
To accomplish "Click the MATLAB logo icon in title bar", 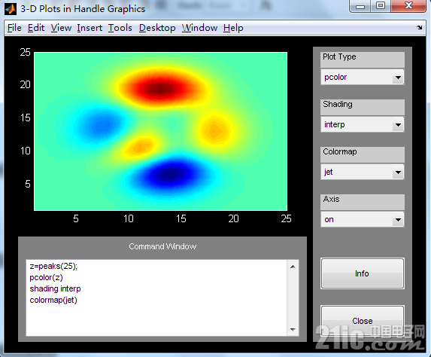I will (x=11, y=8).
